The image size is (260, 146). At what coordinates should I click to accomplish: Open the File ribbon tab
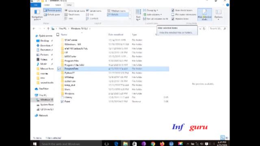(x=36, y=5)
